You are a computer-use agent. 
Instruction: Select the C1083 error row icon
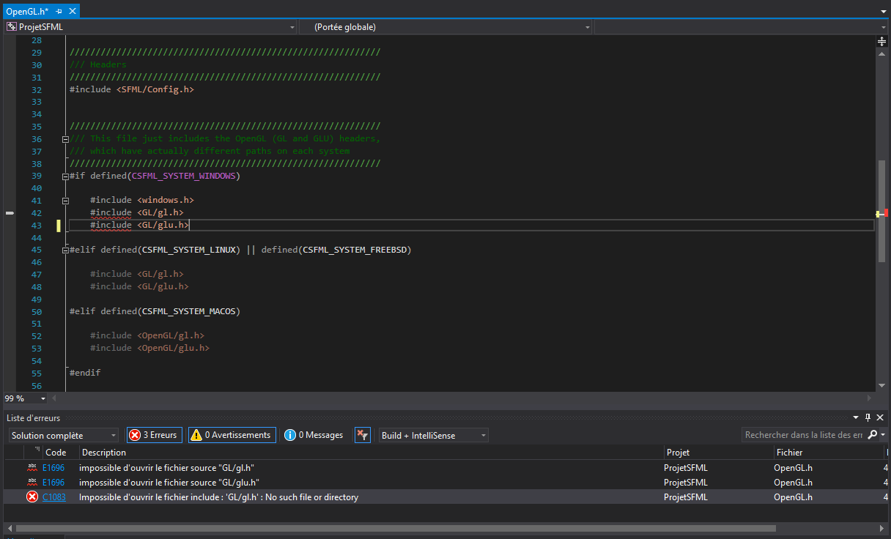tap(32, 497)
